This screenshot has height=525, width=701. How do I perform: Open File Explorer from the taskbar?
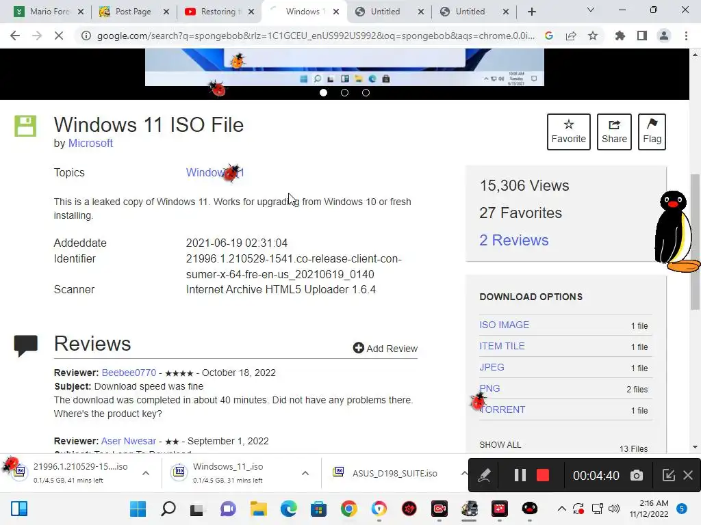tap(258, 509)
